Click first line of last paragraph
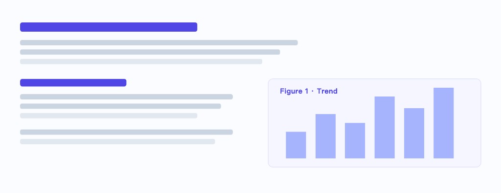 (x=127, y=132)
